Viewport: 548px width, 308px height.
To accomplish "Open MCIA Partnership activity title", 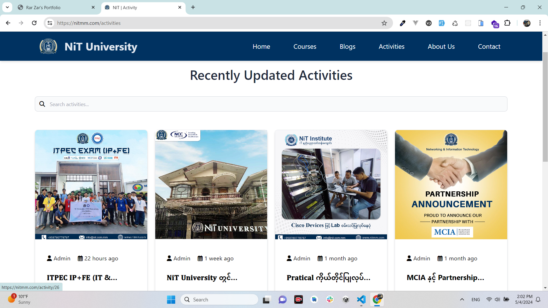I will tap(445, 277).
